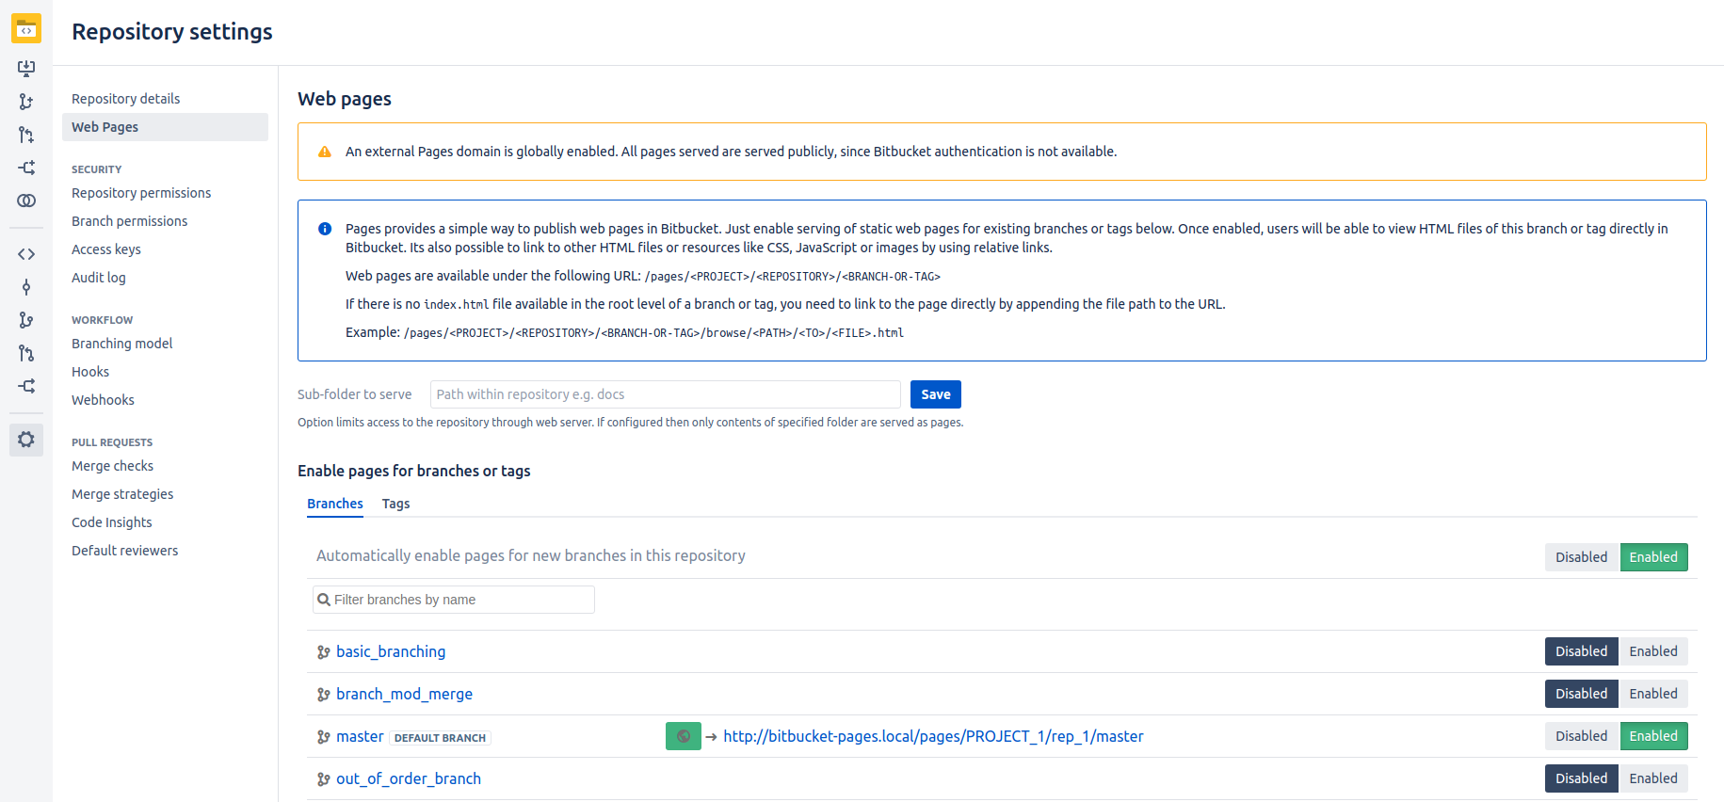The width and height of the screenshot is (1724, 802).
Task: Open the Audit log page
Action: click(x=99, y=278)
